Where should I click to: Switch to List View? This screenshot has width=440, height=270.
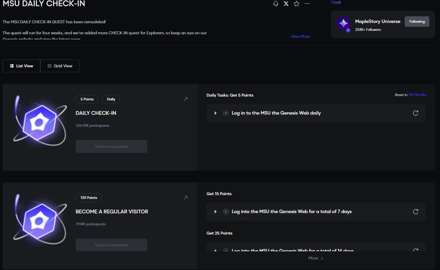coord(21,66)
